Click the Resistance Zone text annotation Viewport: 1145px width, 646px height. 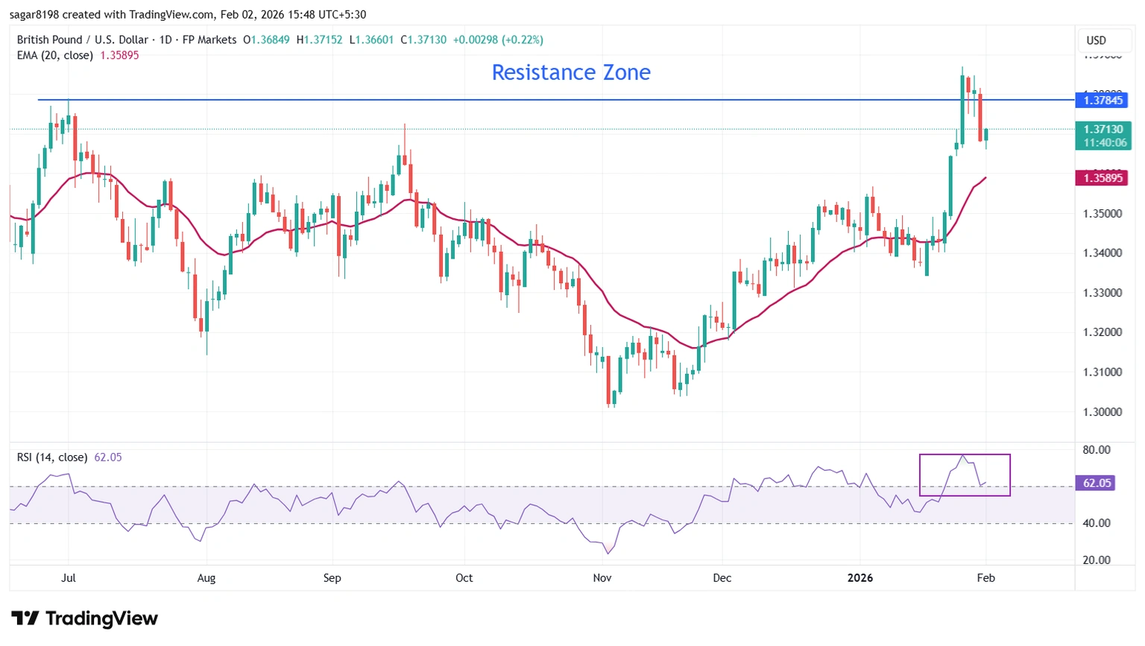coord(571,72)
